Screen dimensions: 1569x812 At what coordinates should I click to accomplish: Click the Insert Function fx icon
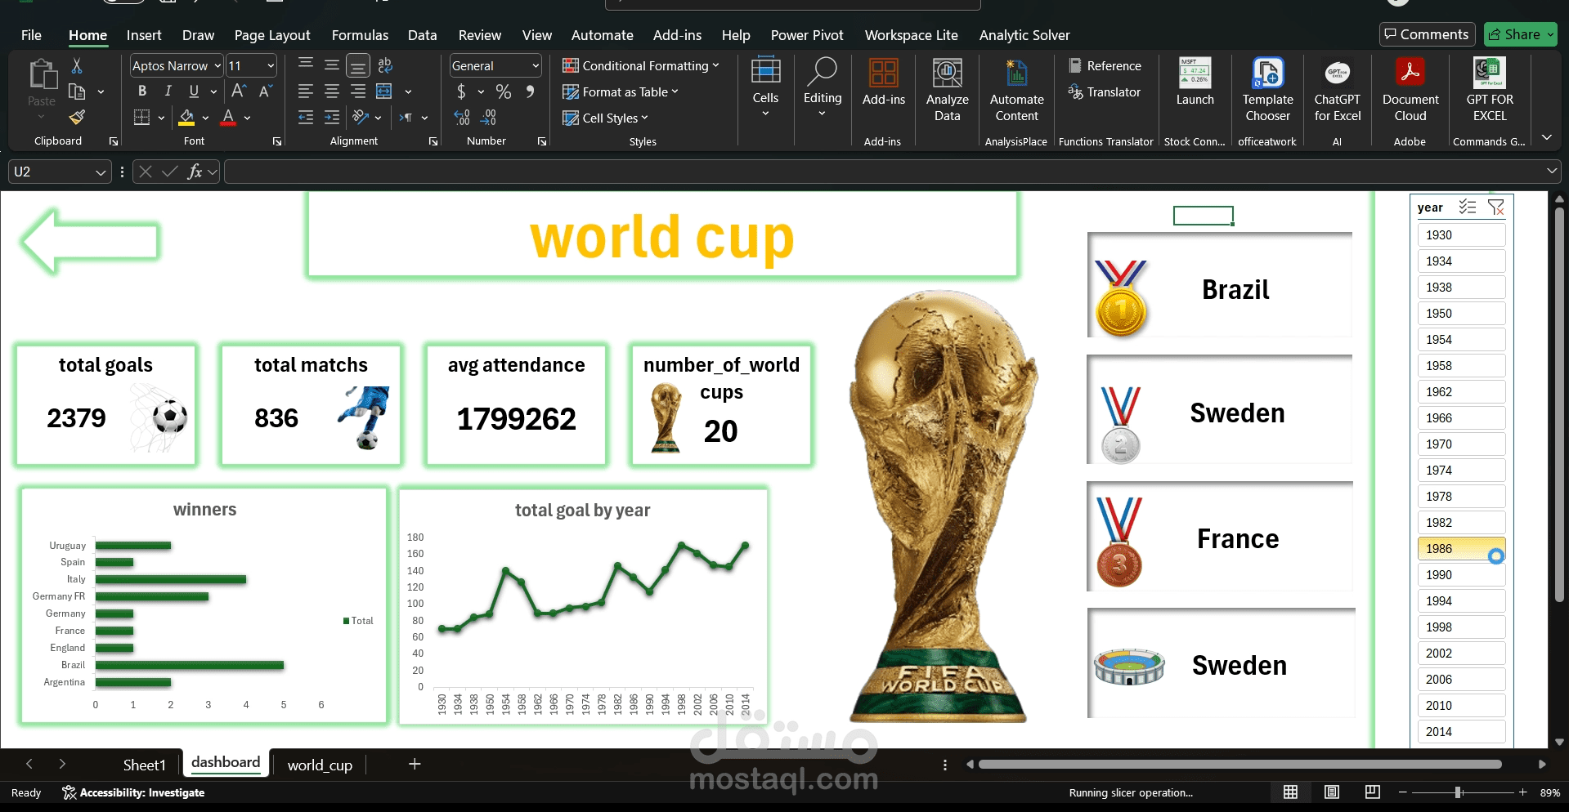pos(195,172)
